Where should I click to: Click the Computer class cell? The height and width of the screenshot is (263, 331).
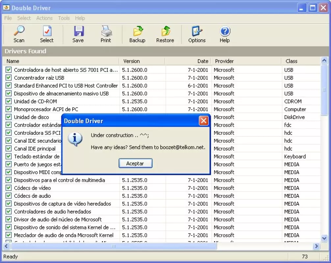point(295,109)
